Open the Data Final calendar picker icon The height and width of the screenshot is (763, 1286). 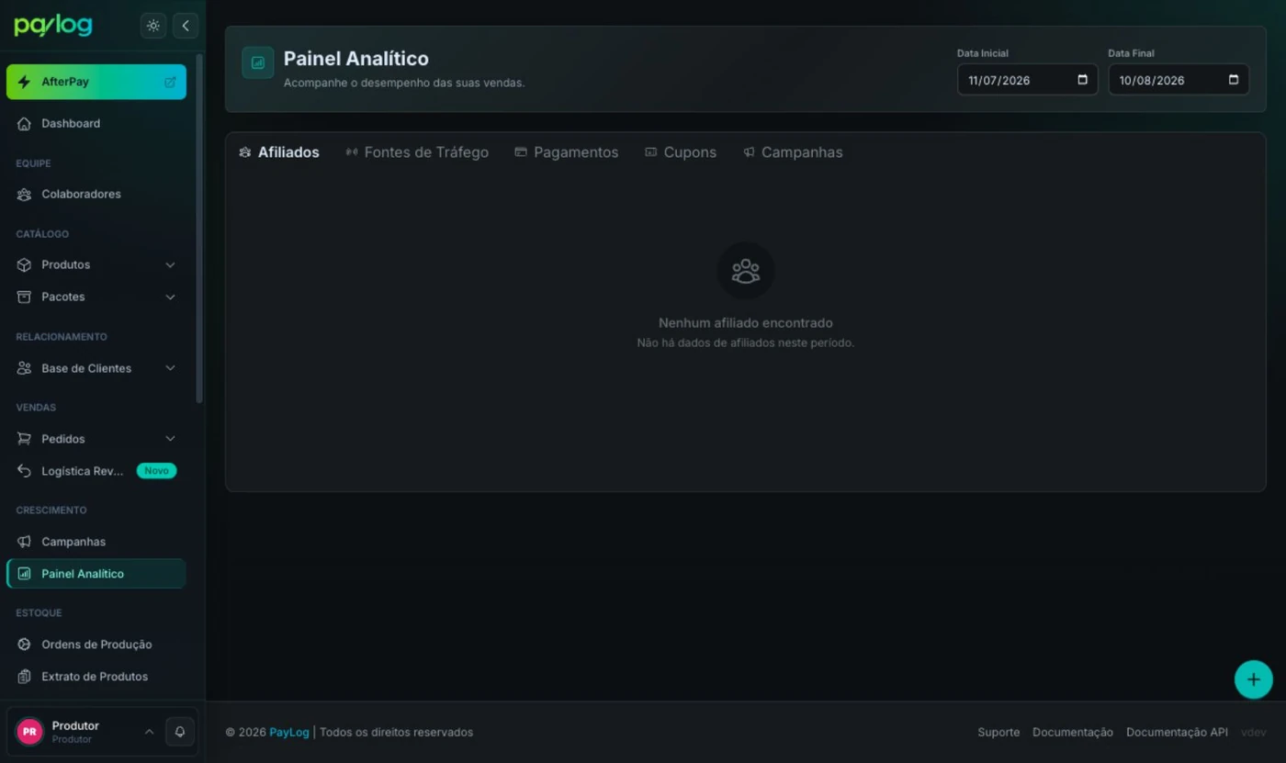(1234, 80)
